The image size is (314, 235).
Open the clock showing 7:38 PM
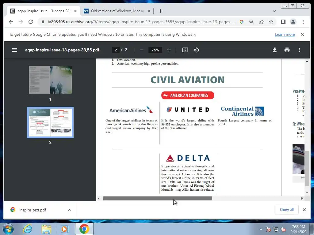click(298, 229)
